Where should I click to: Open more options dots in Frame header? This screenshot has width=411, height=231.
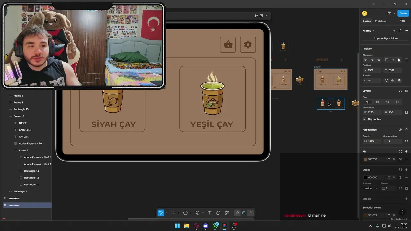[407, 31]
